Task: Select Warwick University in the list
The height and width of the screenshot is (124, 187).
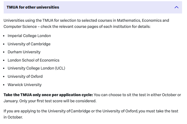Action: pos(25,85)
